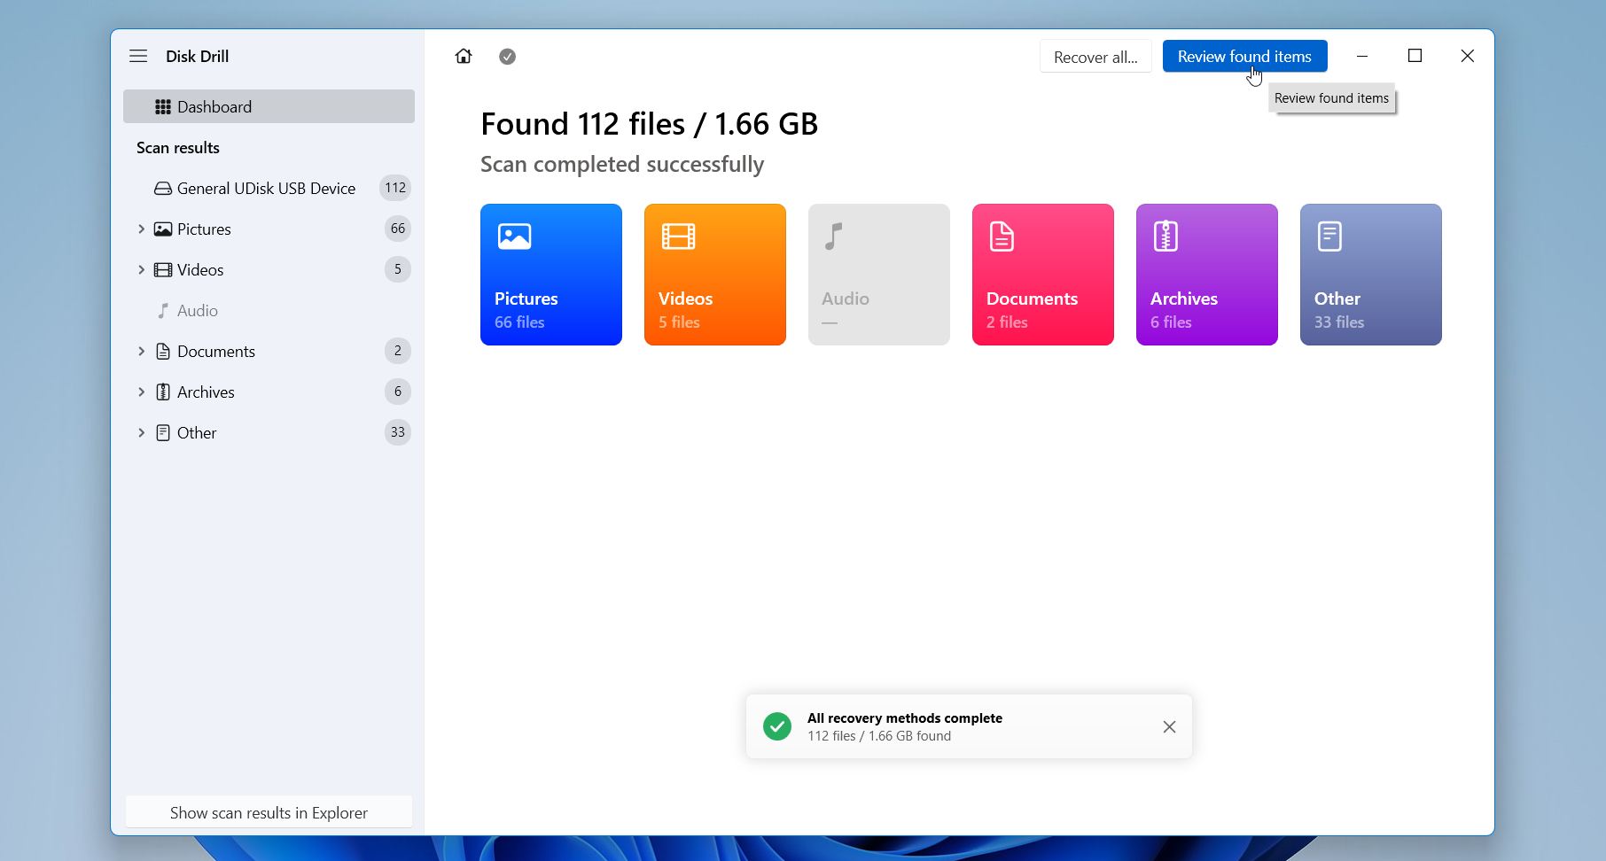The image size is (1606, 861).
Task: Dismiss the recovery complete notification
Action: [x=1169, y=726]
